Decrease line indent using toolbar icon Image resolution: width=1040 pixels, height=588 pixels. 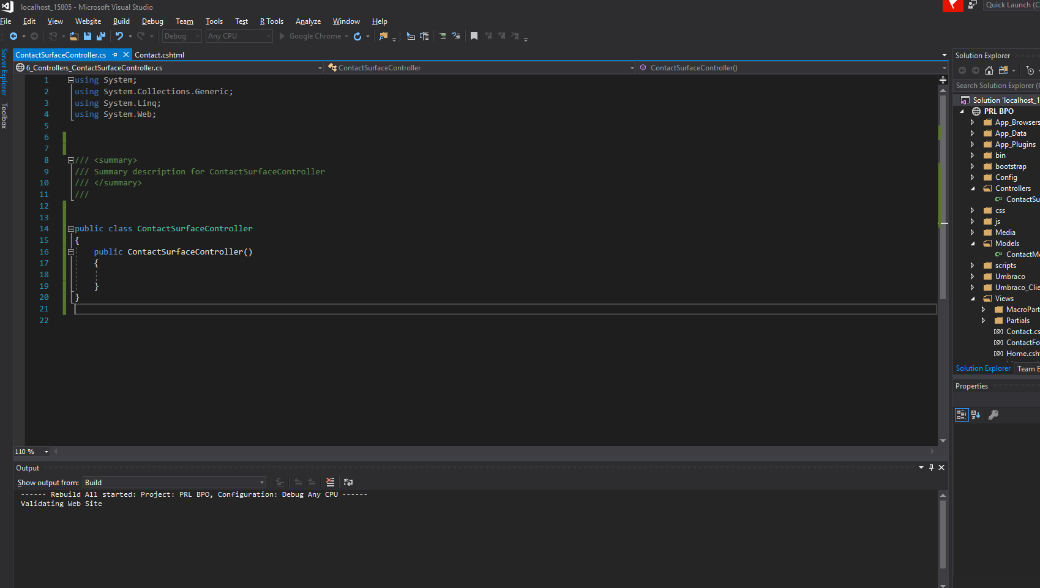[411, 36]
